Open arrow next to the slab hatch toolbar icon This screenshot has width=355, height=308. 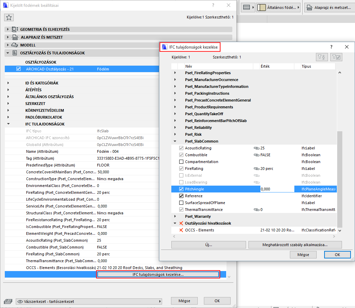[253, 8]
